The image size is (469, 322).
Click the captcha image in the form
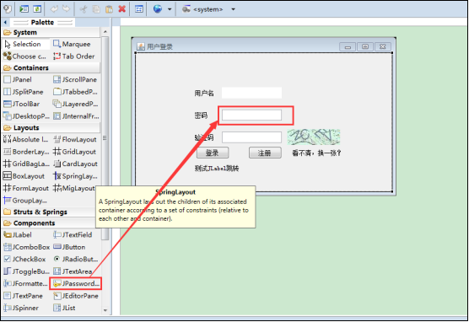point(314,137)
